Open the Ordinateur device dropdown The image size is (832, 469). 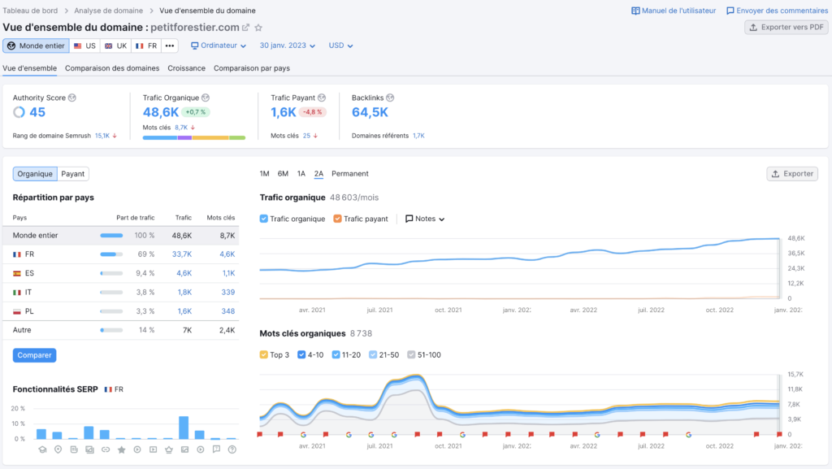point(219,46)
